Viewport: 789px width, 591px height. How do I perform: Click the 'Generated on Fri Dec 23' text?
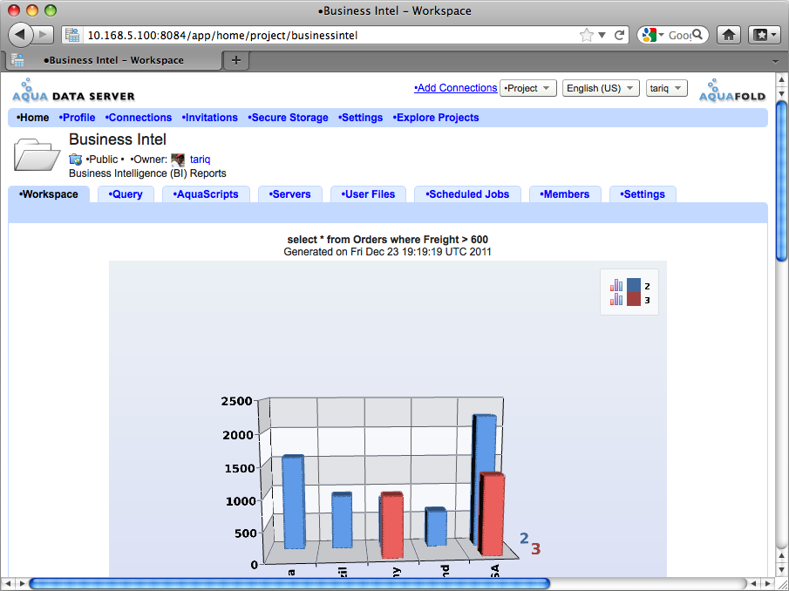387,252
